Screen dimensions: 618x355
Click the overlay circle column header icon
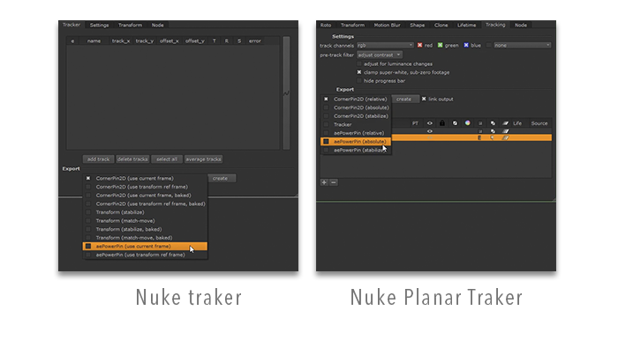tap(454, 122)
